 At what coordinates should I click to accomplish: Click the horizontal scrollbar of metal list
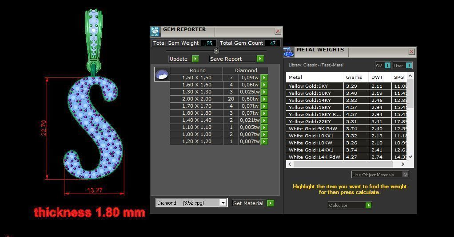pos(343,164)
